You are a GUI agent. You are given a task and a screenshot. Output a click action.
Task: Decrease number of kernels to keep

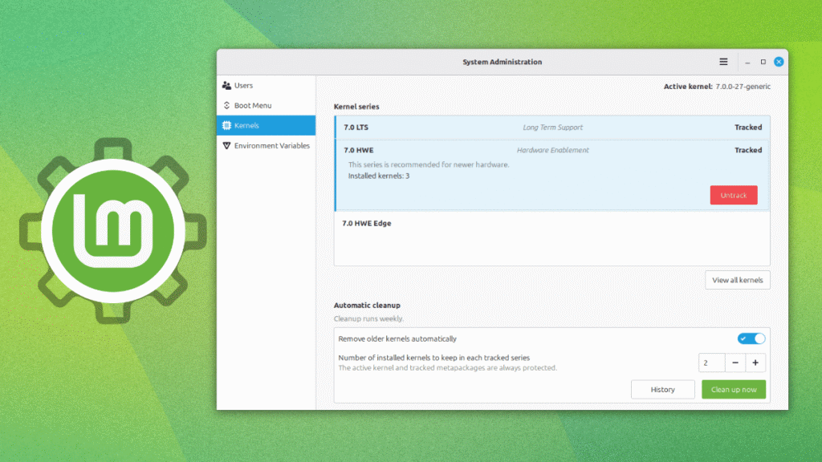click(x=735, y=363)
